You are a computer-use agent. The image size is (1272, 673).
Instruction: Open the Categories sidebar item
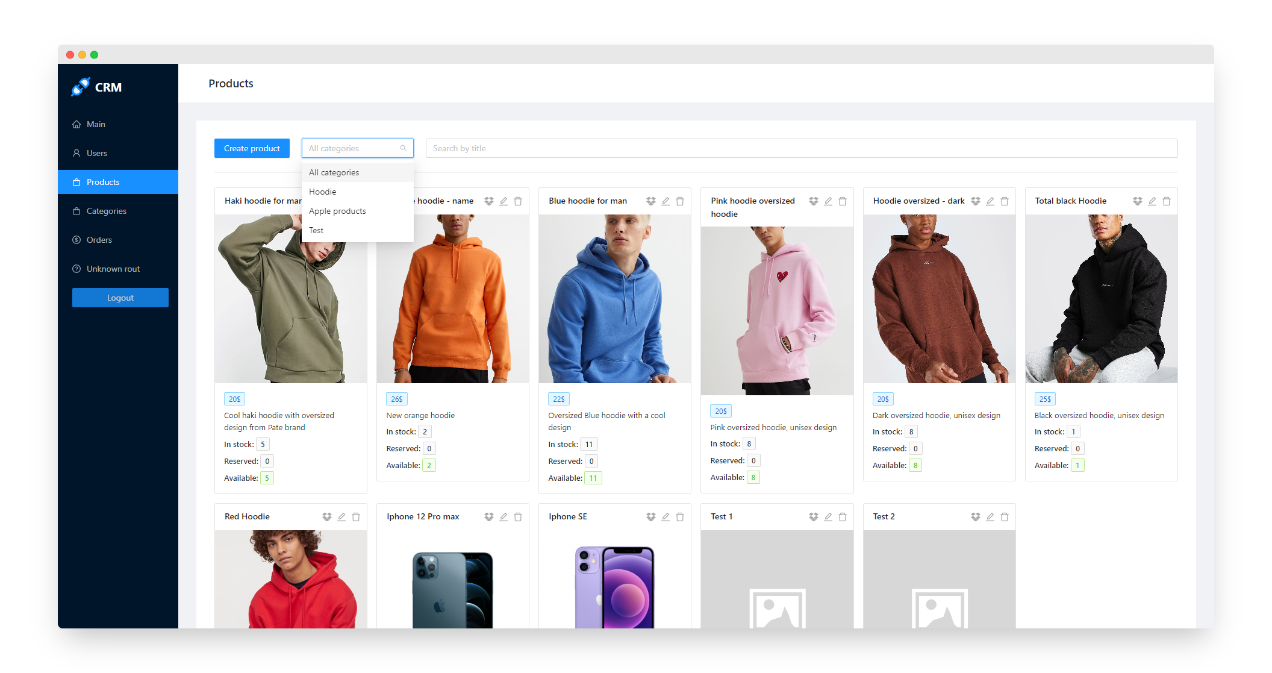pos(107,211)
